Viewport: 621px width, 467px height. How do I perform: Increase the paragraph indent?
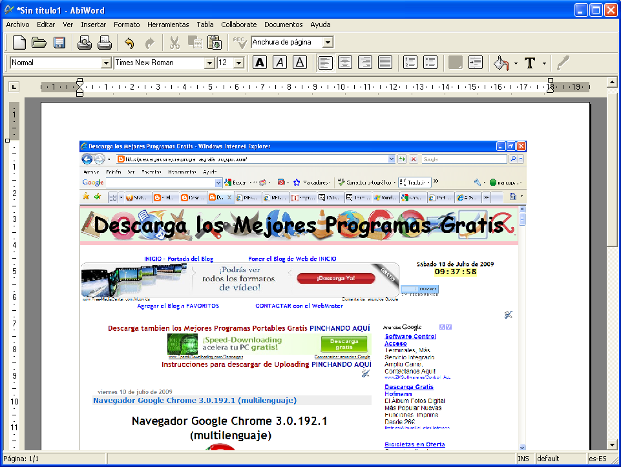click(475, 63)
